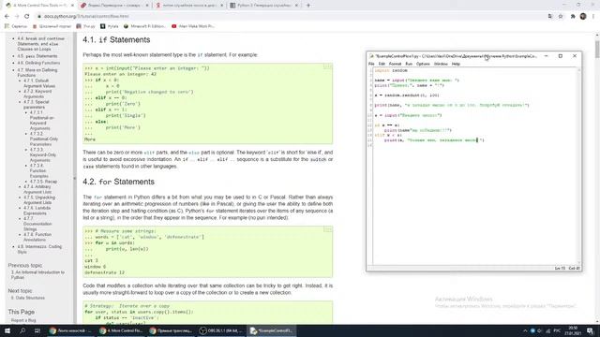Open '4.5. pass Statements' sidebar link
600x337 pixels.
pos(37,56)
